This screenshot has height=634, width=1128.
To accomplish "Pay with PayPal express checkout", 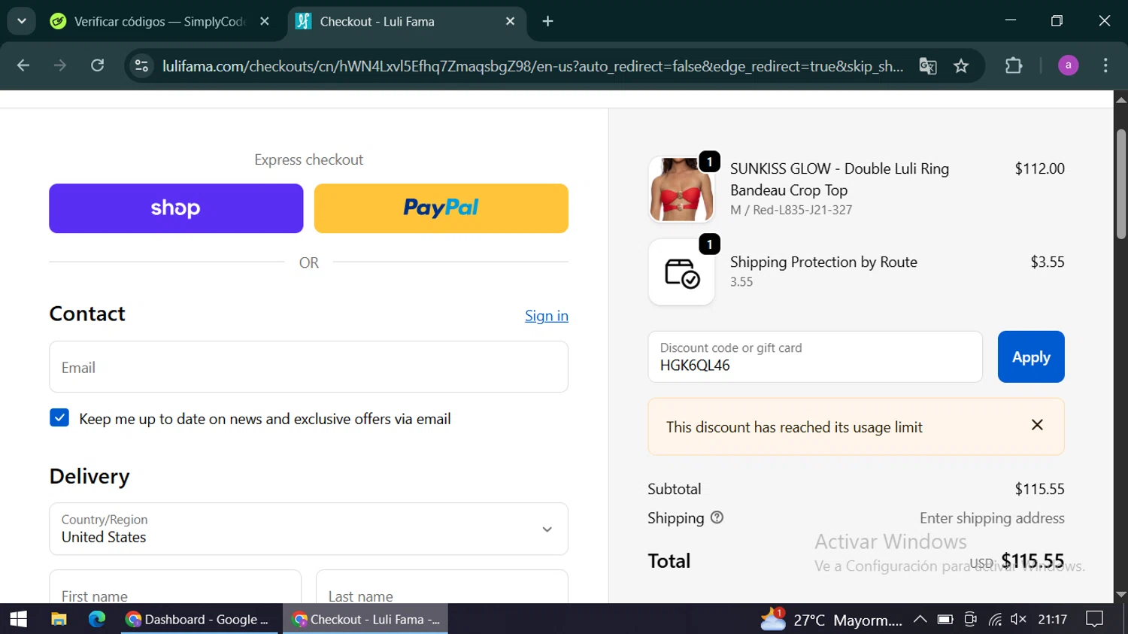I will tap(441, 208).
